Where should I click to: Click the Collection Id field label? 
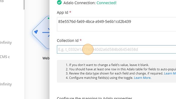(x=68, y=40)
